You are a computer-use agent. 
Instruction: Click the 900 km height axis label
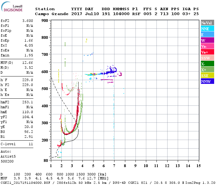[45, 21]
